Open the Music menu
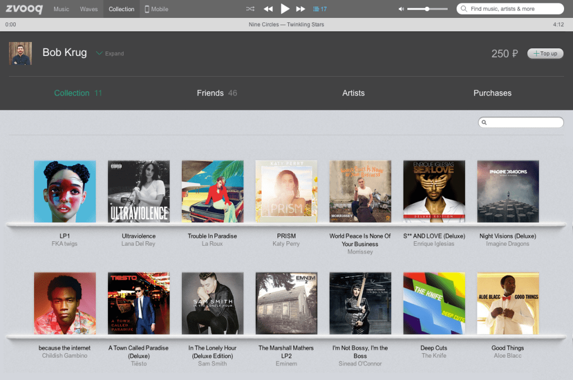The height and width of the screenshot is (380, 573). click(61, 9)
